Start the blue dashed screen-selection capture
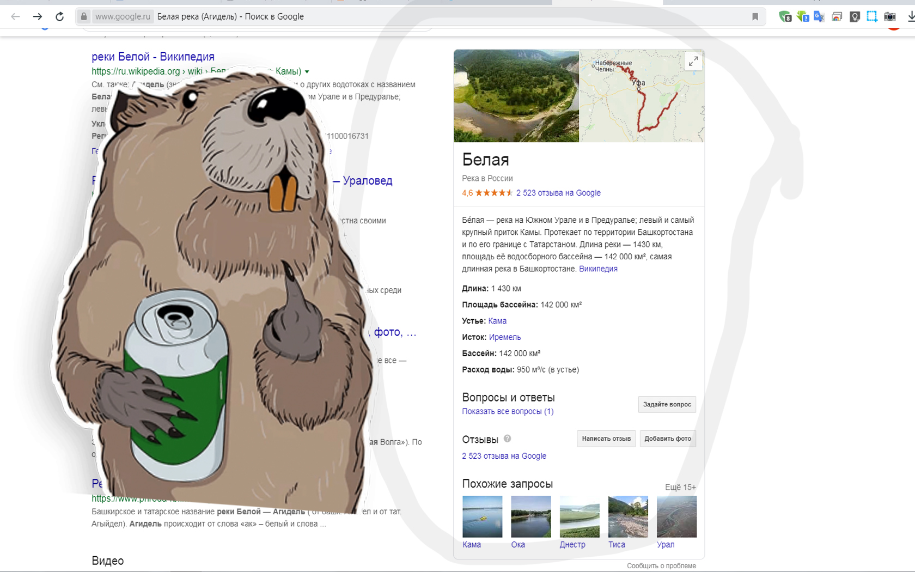This screenshot has height=572, width=915. click(872, 16)
